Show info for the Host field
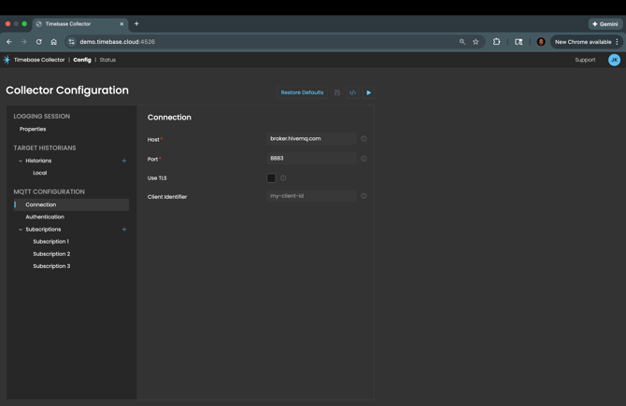626x406 pixels. coord(363,139)
